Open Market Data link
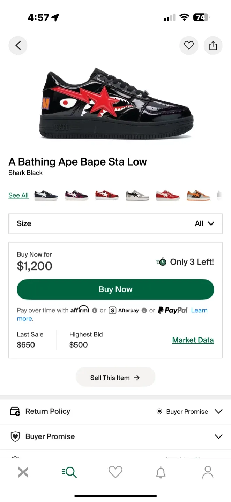The image size is (231, 502). pyautogui.click(x=193, y=340)
